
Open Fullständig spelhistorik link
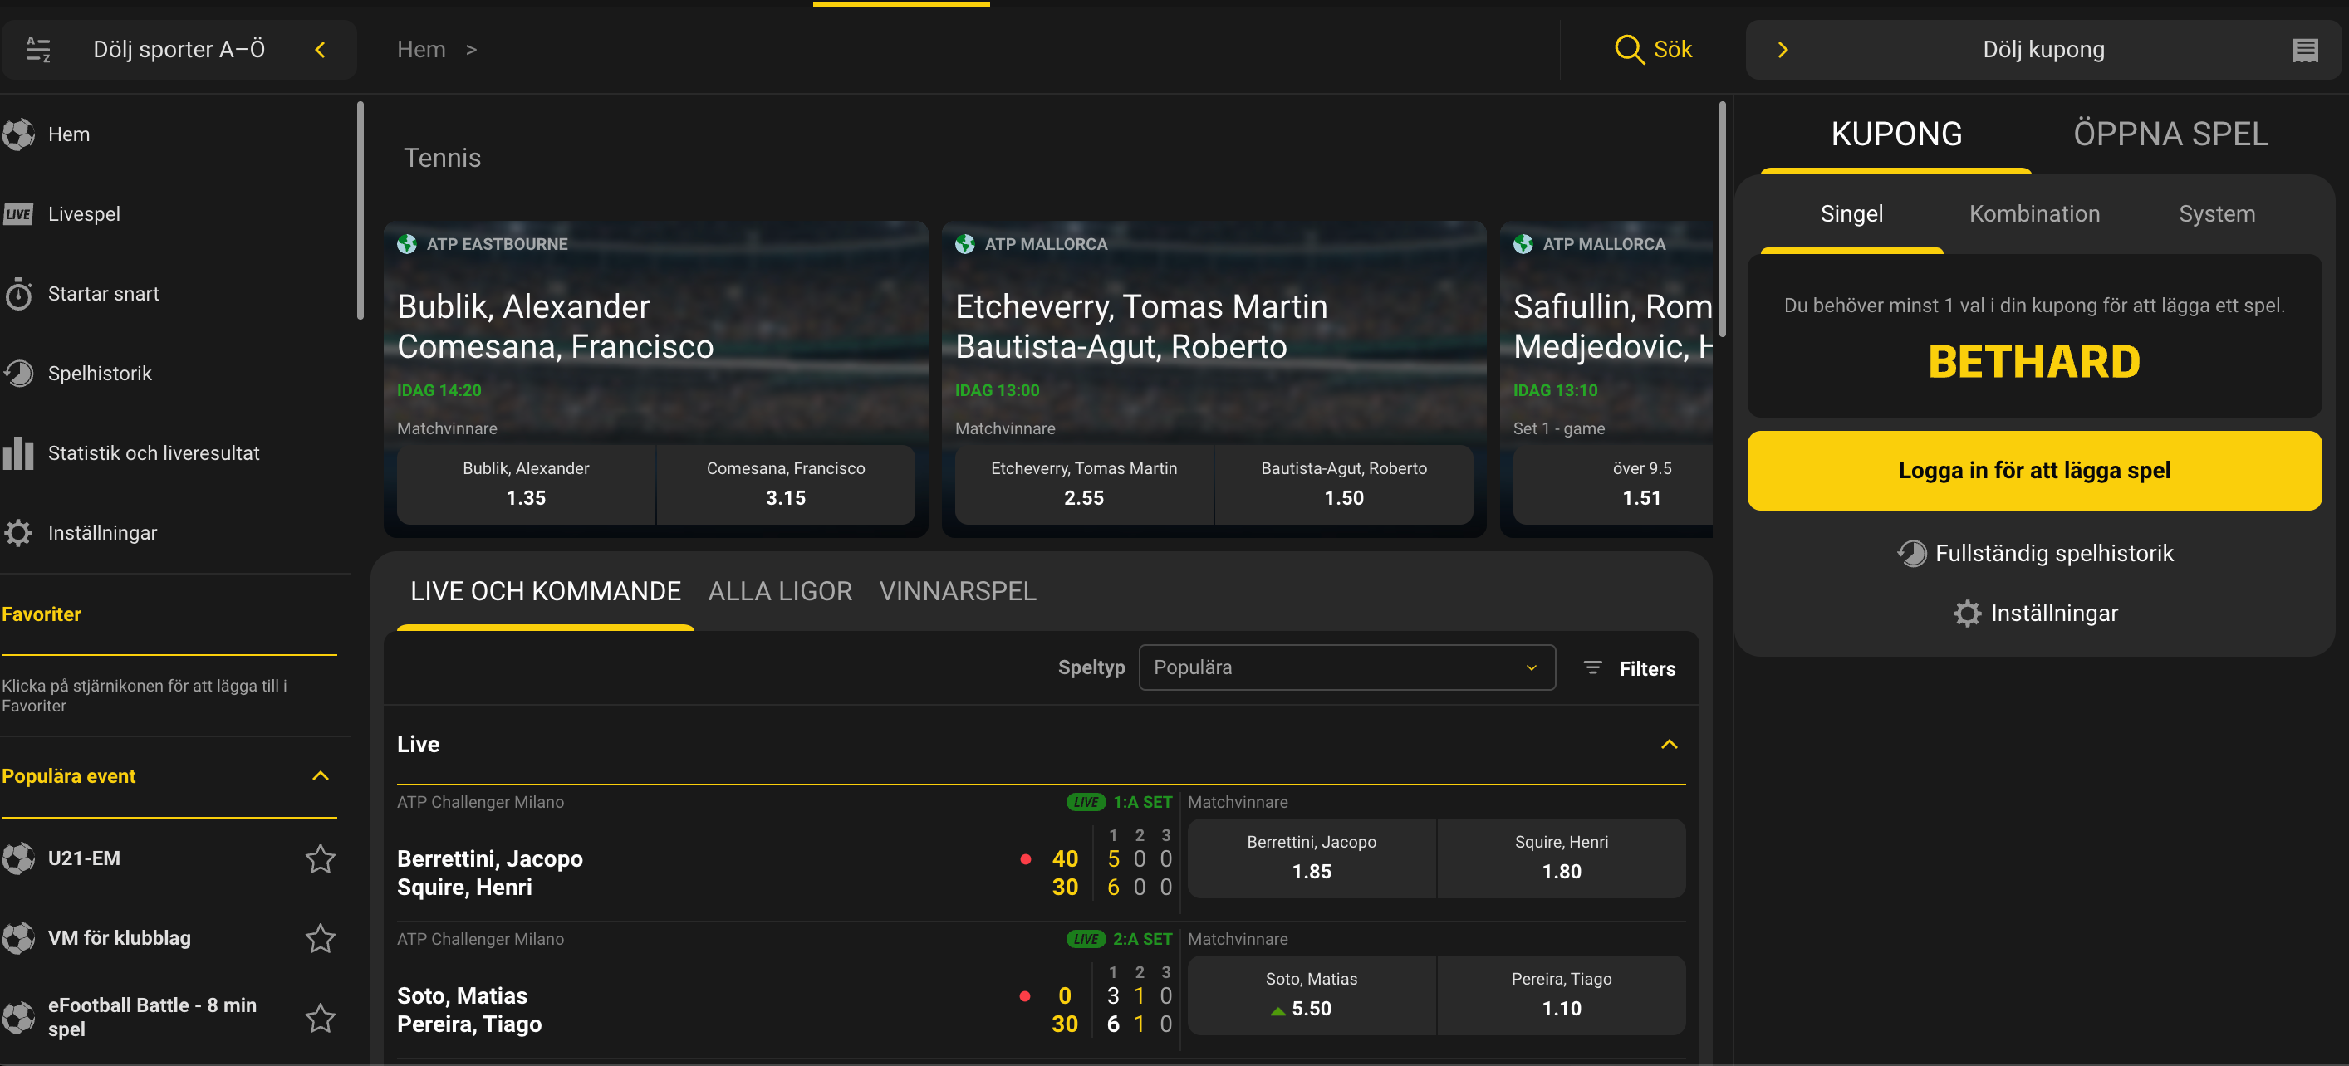[x=2053, y=553]
